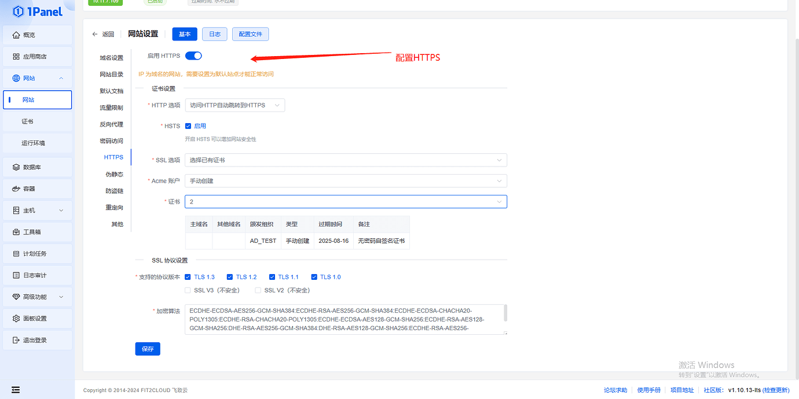This screenshot has height=399, width=799.
Task: Toggle off the 启用 HTTPS switch
Action: (193, 55)
